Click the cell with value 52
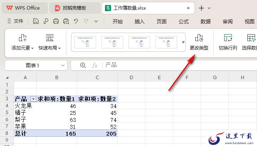 pyautogui.click(x=97, y=126)
